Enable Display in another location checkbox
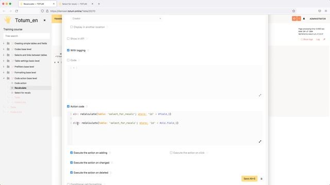330x185 pixels. 71,27
